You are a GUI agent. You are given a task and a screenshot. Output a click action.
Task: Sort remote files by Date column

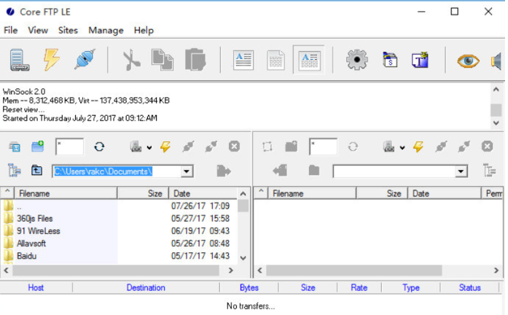click(x=445, y=193)
